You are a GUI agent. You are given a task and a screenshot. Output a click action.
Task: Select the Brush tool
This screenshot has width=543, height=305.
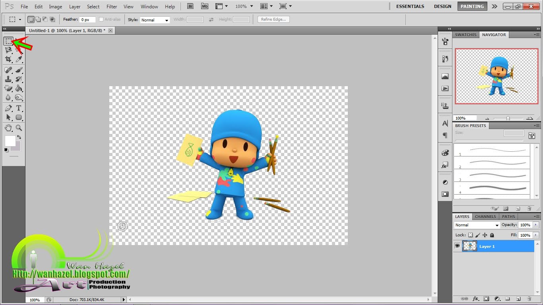[19, 70]
